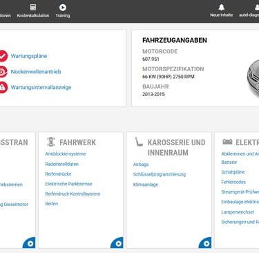This screenshot has width=259, height=253.
Task: Click the warning icon beside Wartungsintervallanzeige
Action: [3, 87]
